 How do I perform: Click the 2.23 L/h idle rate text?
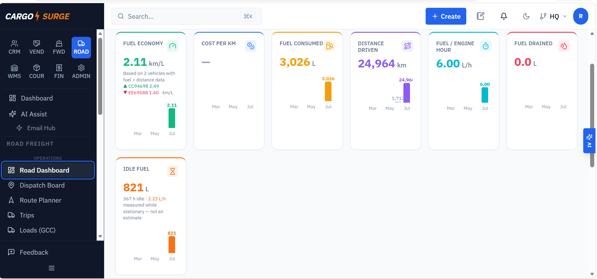pos(157,199)
